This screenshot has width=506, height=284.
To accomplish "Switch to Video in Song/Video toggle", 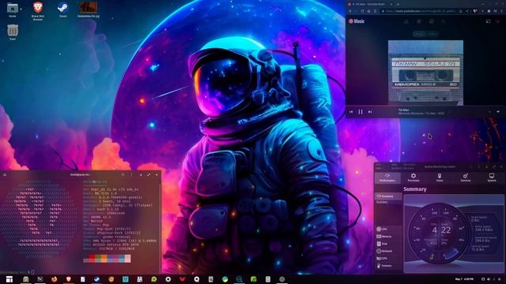I will point(432,34).
